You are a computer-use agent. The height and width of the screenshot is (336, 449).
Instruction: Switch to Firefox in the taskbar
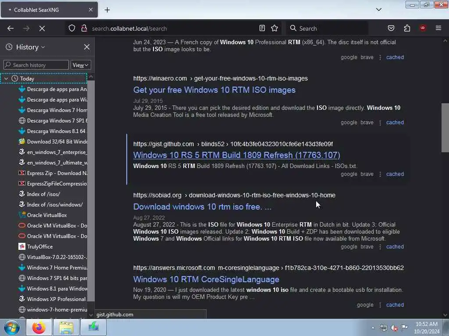point(39,327)
